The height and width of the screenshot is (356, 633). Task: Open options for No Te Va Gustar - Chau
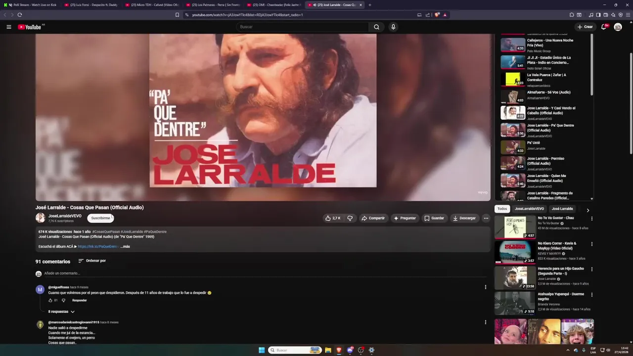coord(591,219)
